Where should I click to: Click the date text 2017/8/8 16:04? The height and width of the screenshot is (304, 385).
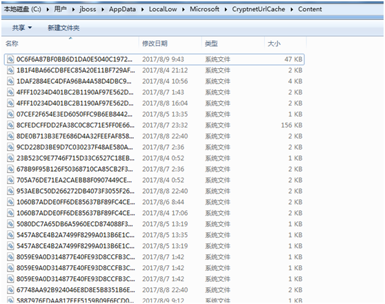165,103
